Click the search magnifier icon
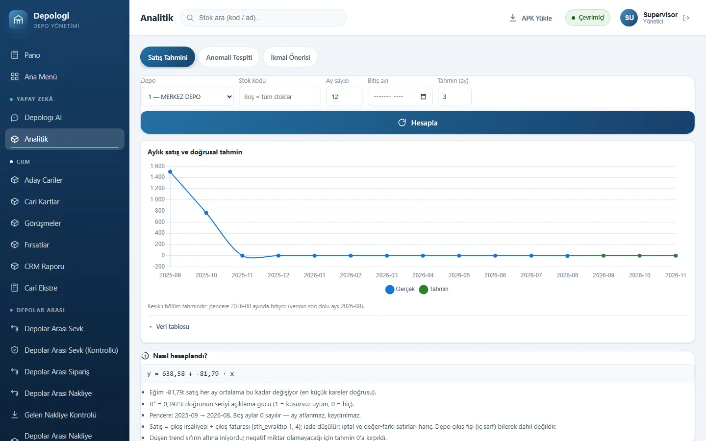 coord(190,18)
